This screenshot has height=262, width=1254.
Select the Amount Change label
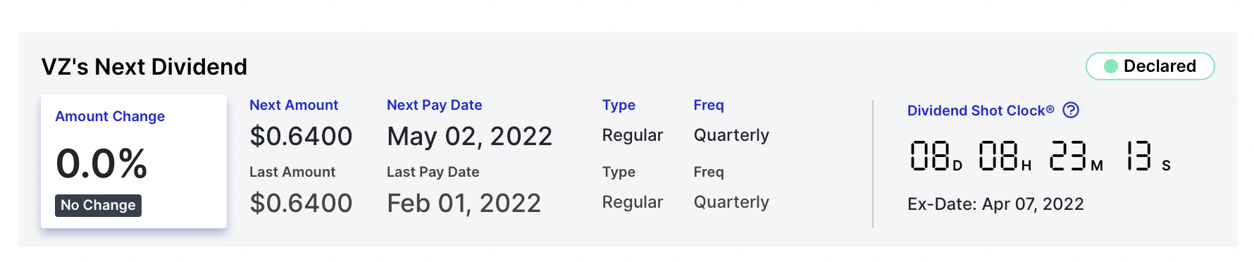click(110, 116)
